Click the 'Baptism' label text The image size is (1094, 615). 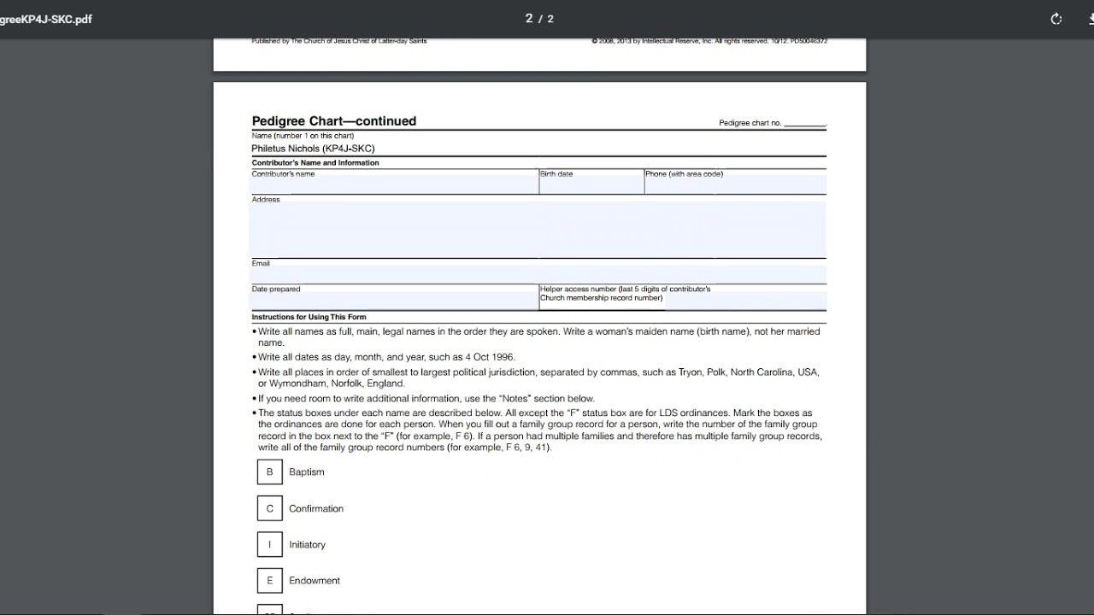point(307,471)
